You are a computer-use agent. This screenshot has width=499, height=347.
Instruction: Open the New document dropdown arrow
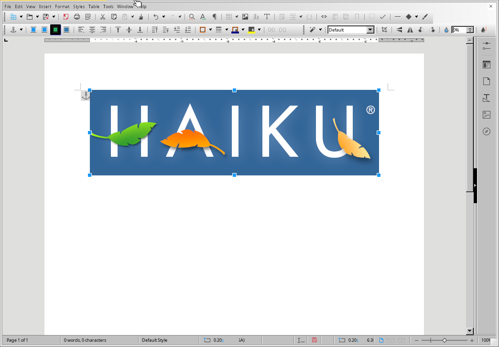click(22, 17)
